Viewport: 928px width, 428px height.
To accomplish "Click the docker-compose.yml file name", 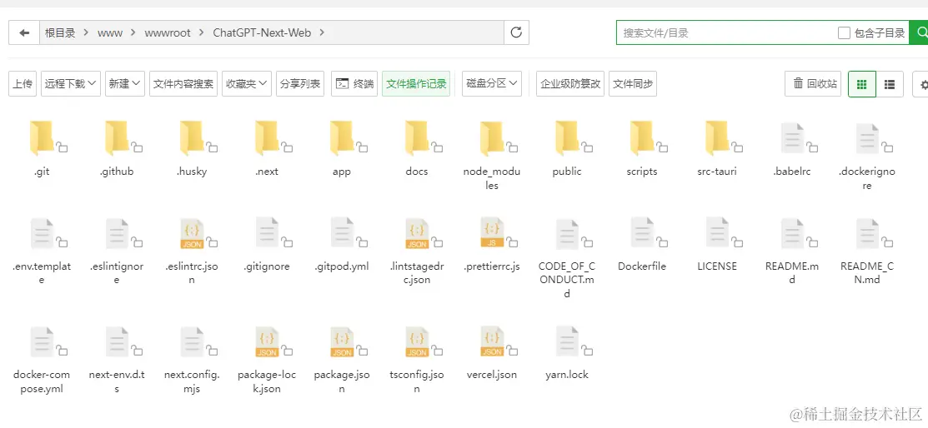I will click(x=42, y=381).
